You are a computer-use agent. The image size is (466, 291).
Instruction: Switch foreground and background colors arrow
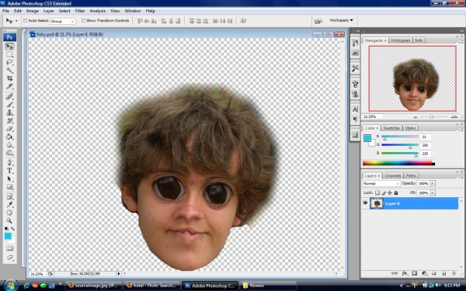pos(12,229)
